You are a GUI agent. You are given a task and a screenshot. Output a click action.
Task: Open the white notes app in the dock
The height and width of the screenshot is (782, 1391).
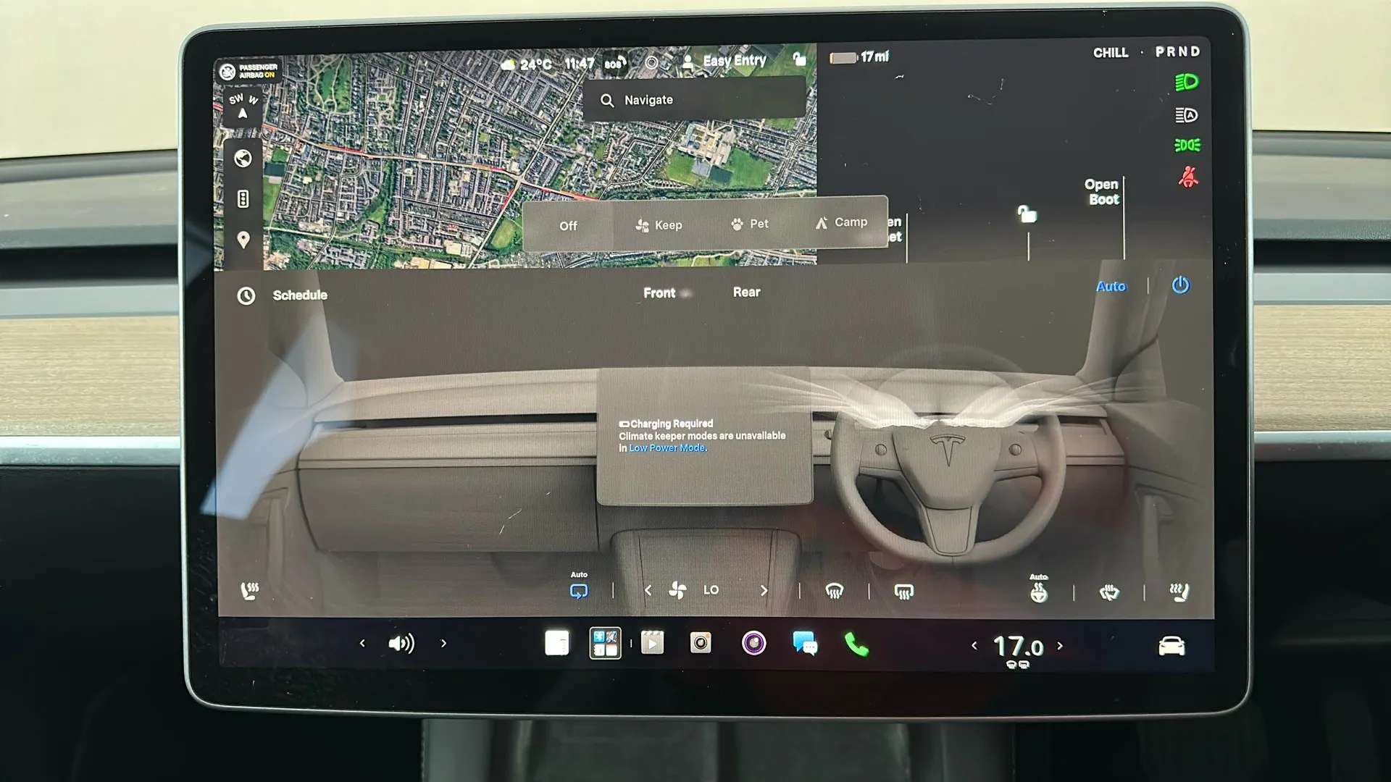[x=557, y=643]
